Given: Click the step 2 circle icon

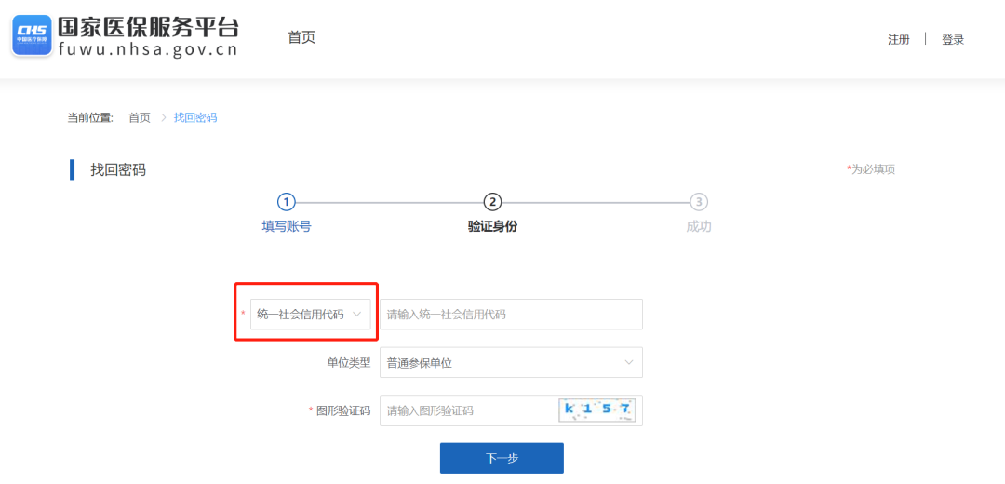Looking at the screenshot, I should coord(492,202).
